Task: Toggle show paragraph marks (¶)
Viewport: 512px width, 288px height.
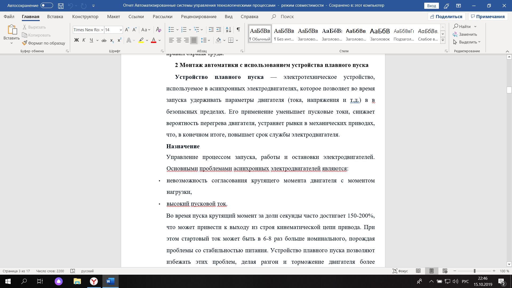Action: 238,30
